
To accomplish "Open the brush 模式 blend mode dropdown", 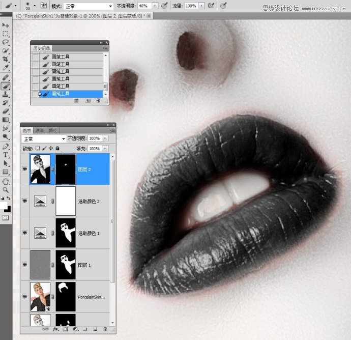I will pos(89,6).
